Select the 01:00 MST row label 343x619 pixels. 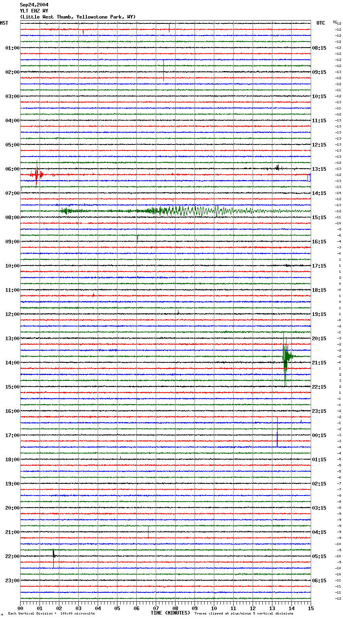click(12, 48)
